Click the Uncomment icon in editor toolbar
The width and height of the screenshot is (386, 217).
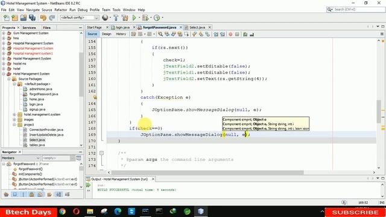pos(252,34)
